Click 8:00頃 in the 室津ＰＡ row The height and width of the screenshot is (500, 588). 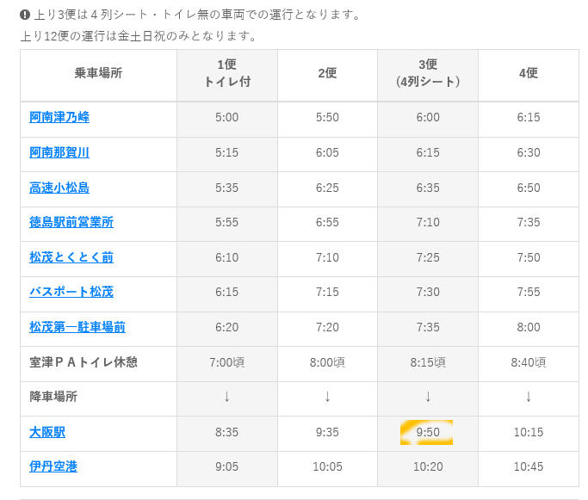click(x=327, y=362)
